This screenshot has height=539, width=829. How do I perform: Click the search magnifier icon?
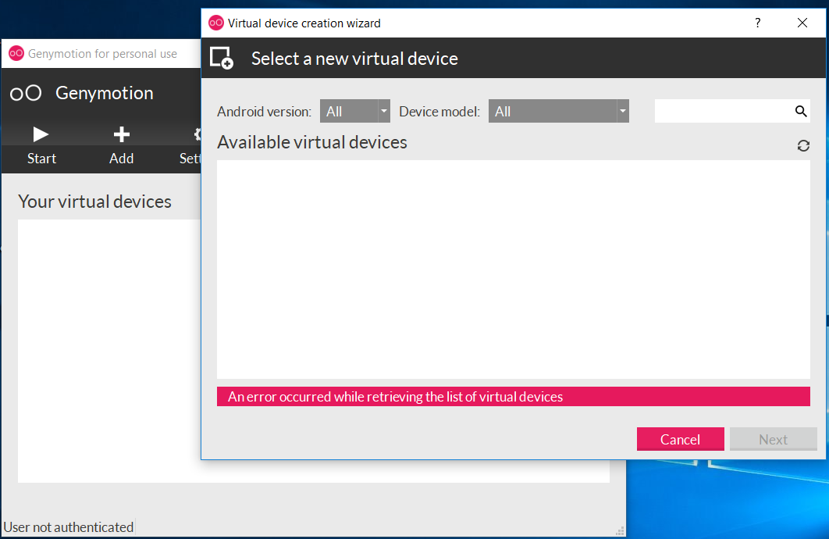(x=801, y=111)
